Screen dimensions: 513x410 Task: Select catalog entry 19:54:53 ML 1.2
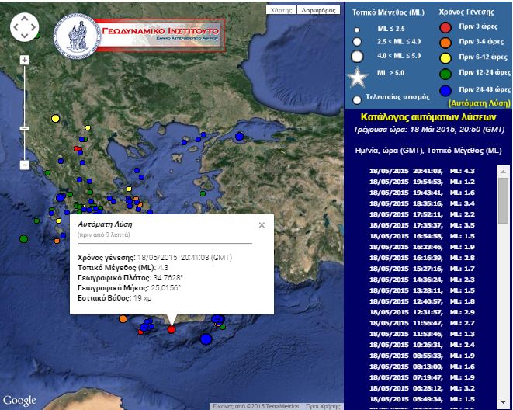(422, 182)
